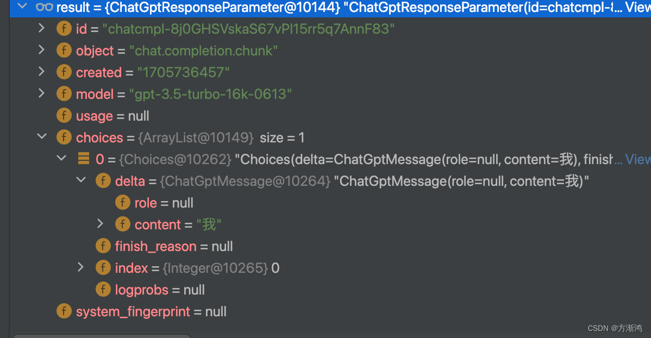Select the finish_reason field row
651x338 pixels.
click(155, 246)
